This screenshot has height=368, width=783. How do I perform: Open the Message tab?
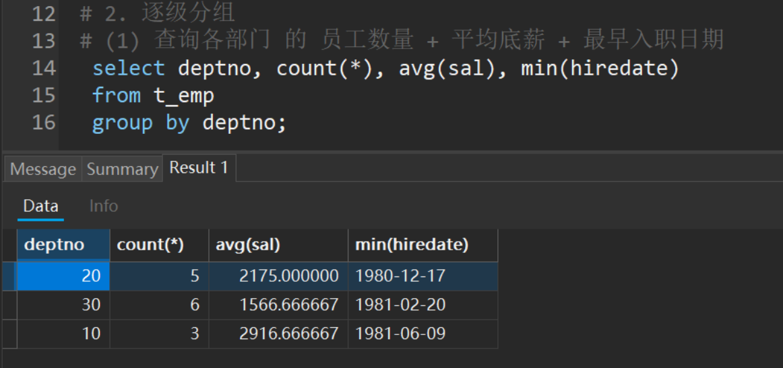click(x=43, y=169)
